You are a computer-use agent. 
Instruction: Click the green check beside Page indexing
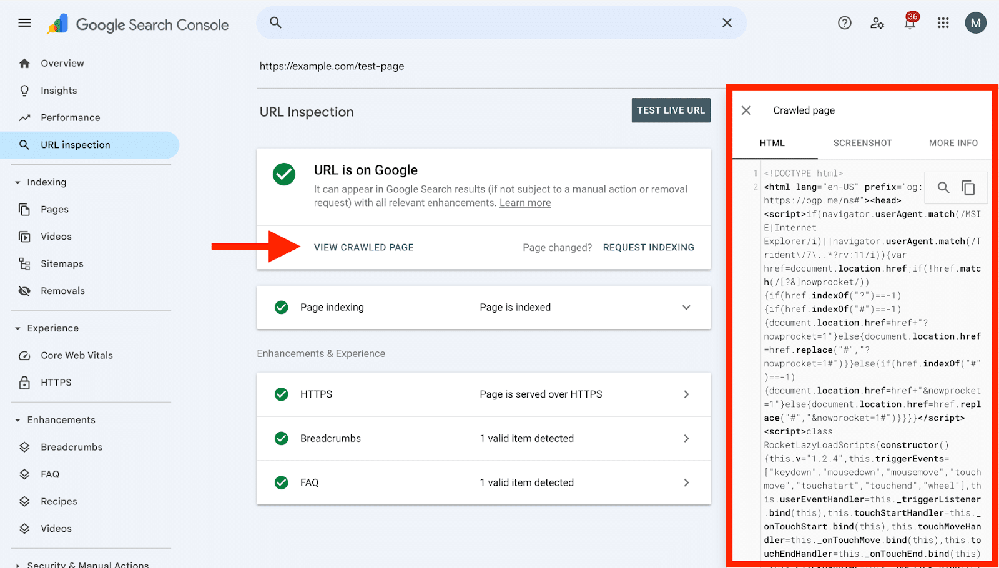coord(282,307)
